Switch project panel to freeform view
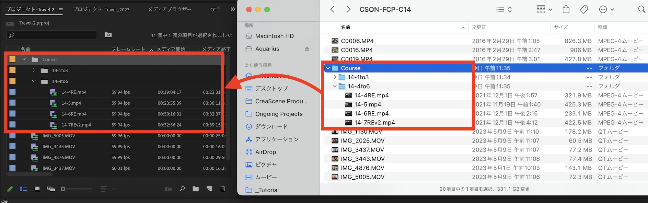 (51, 189)
